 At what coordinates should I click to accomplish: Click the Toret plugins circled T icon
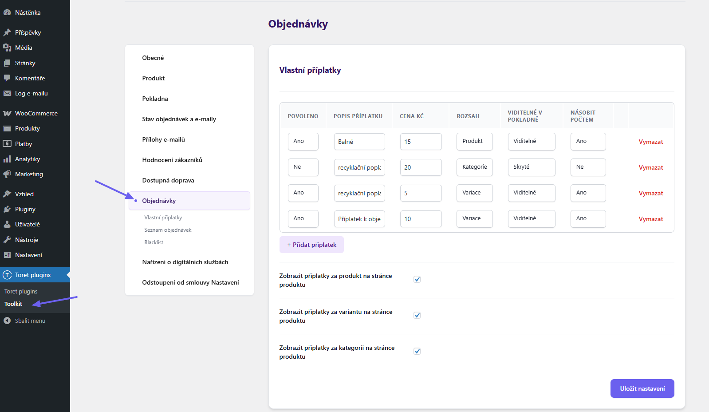[x=7, y=275]
